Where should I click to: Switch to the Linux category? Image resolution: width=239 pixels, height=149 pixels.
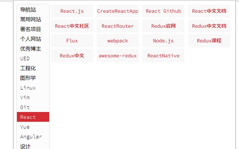pyautogui.click(x=33, y=88)
